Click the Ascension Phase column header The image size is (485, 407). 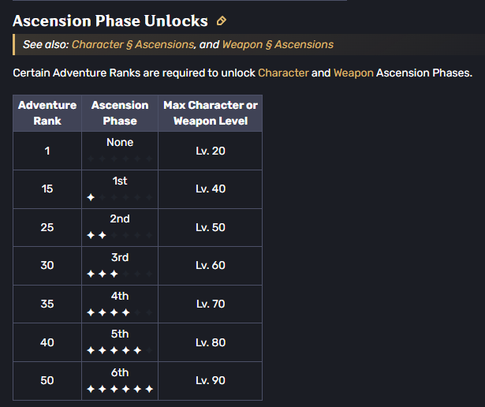click(x=120, y=113)
